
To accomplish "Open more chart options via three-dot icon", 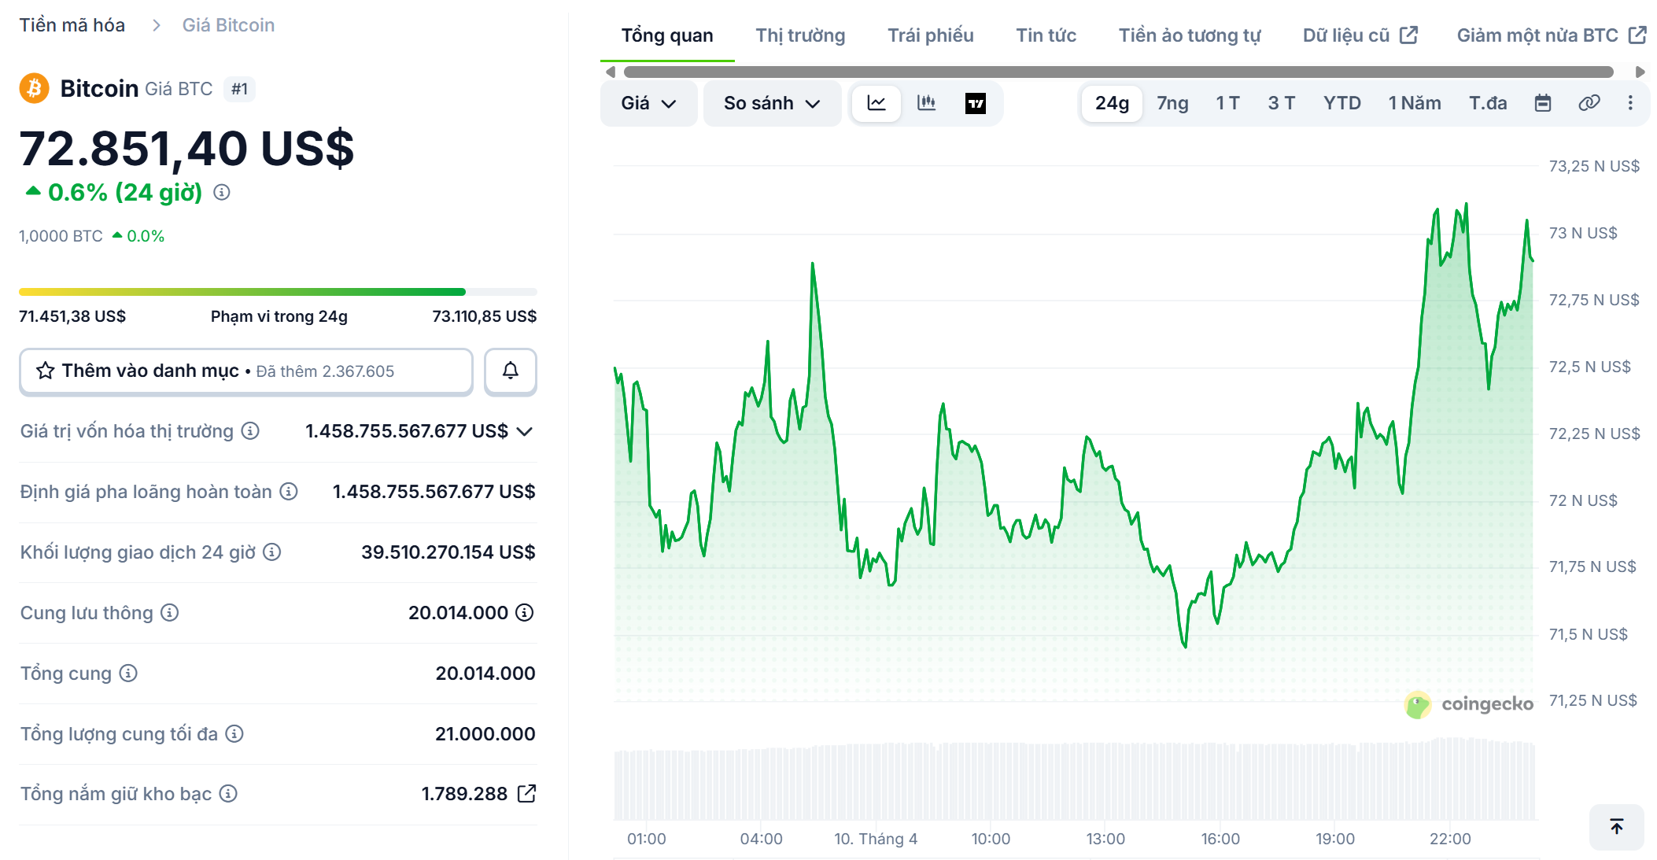I will (x=1629, y=102).
